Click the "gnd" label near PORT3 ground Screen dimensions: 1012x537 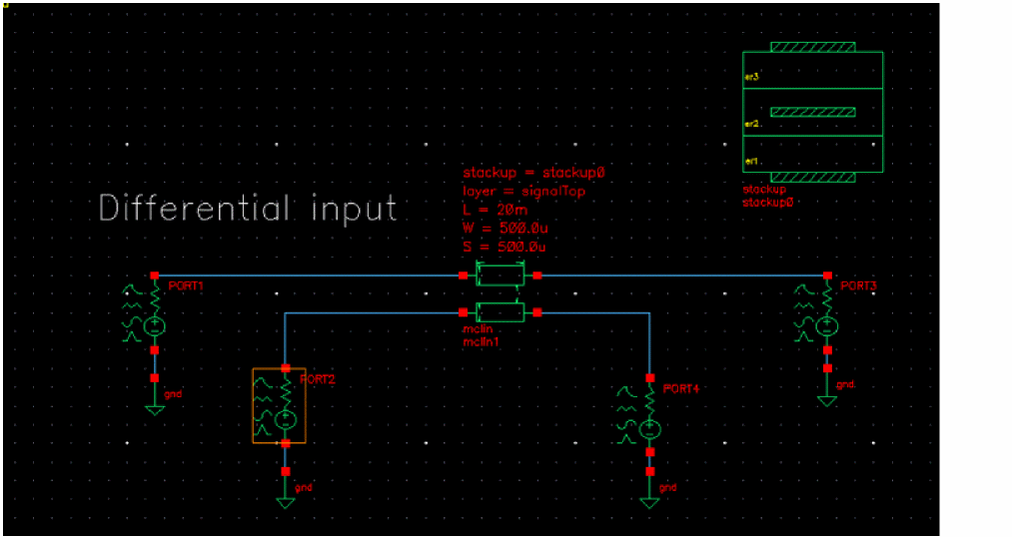click(x=845, y=385)
